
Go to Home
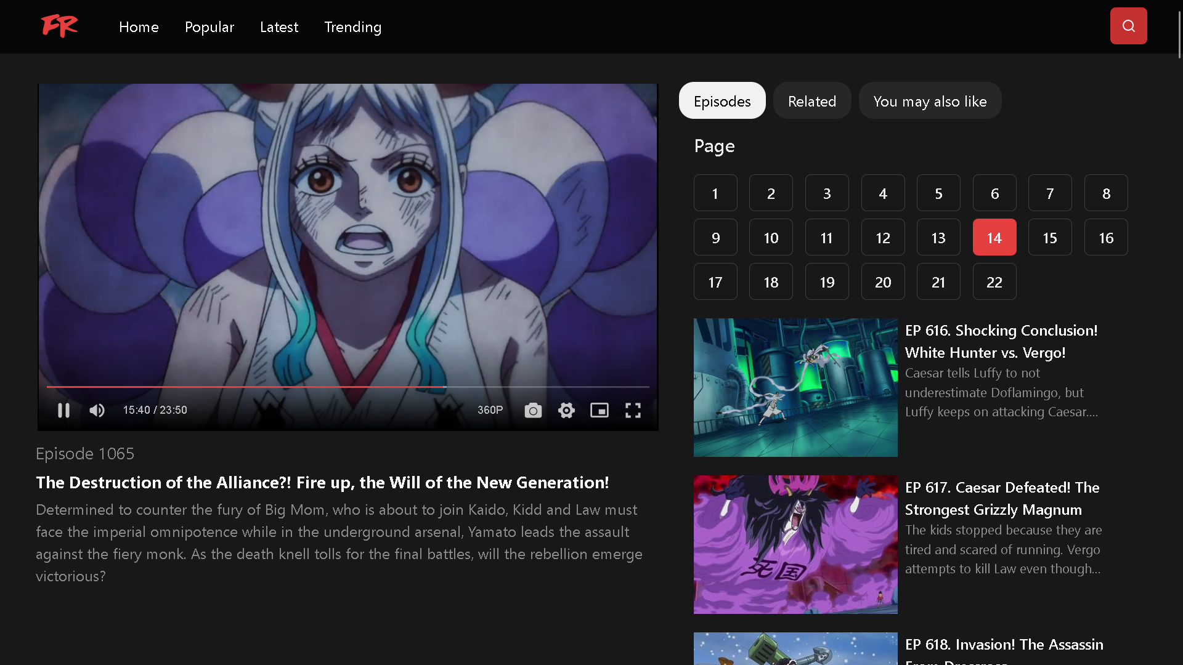(139, 27)
